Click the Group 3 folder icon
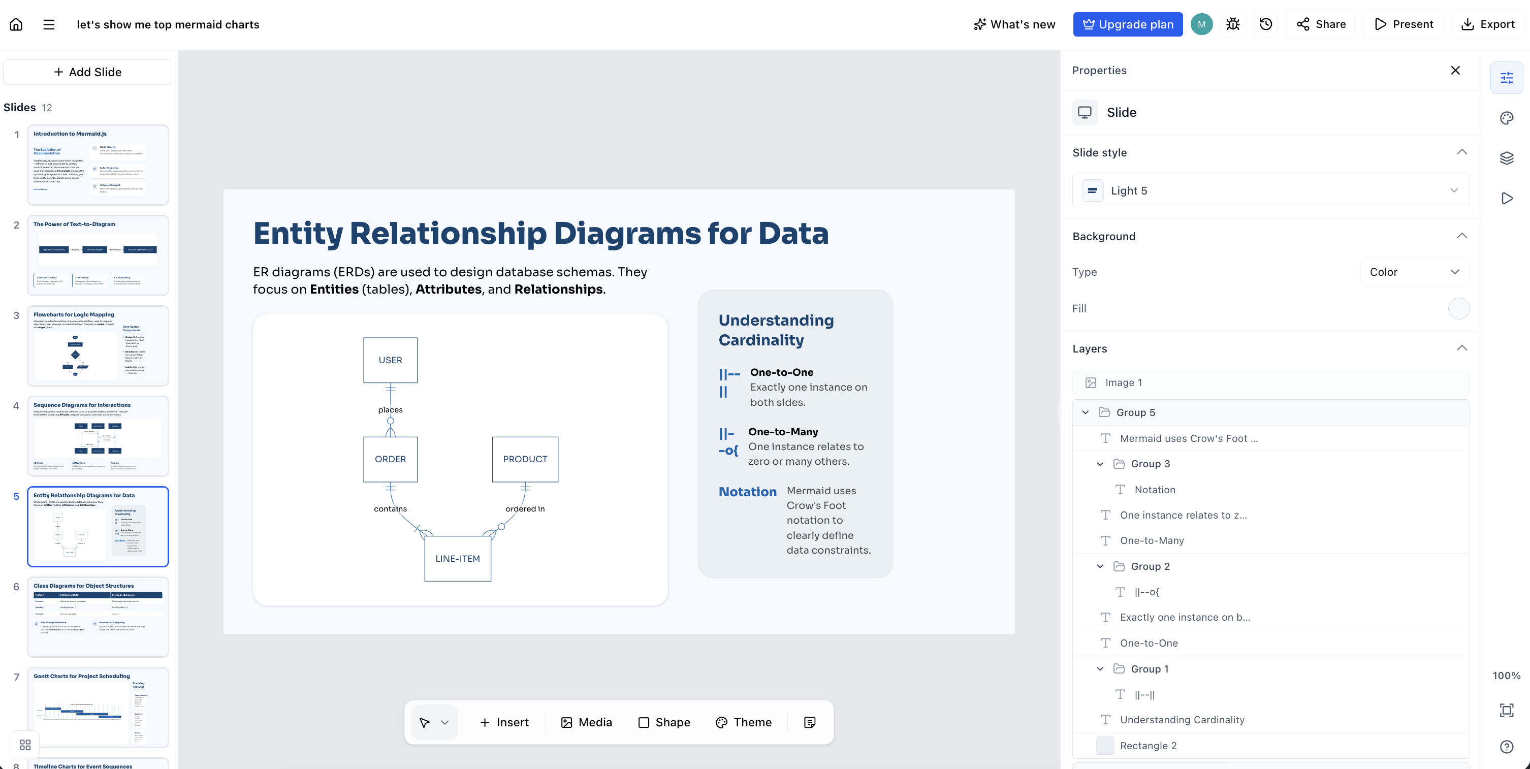Image resolution: width=1530 pixels, height=769 pixels. (x=1119, y=464)
